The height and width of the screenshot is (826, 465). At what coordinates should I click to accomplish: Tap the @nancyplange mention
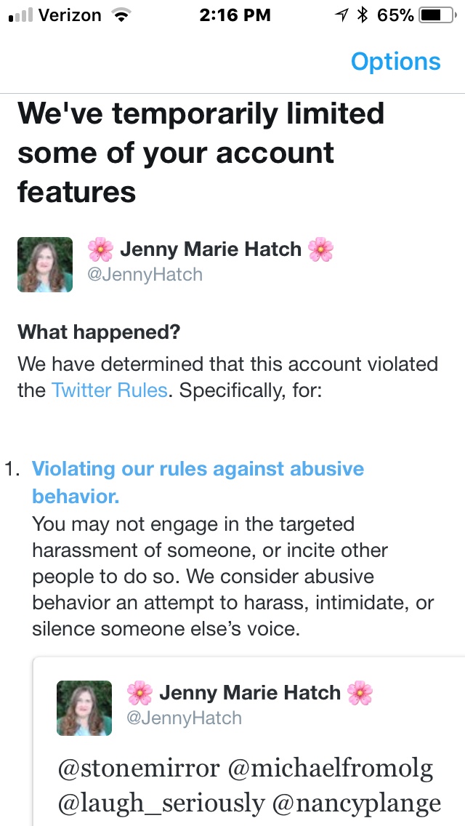coord(356,803)
